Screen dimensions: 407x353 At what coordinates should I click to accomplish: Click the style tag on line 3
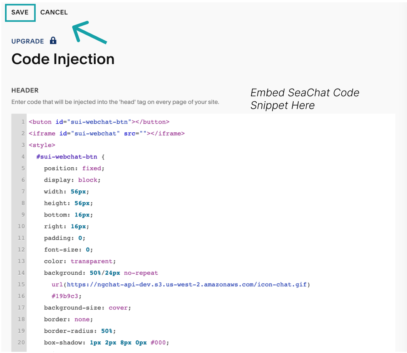click(42, 145)
